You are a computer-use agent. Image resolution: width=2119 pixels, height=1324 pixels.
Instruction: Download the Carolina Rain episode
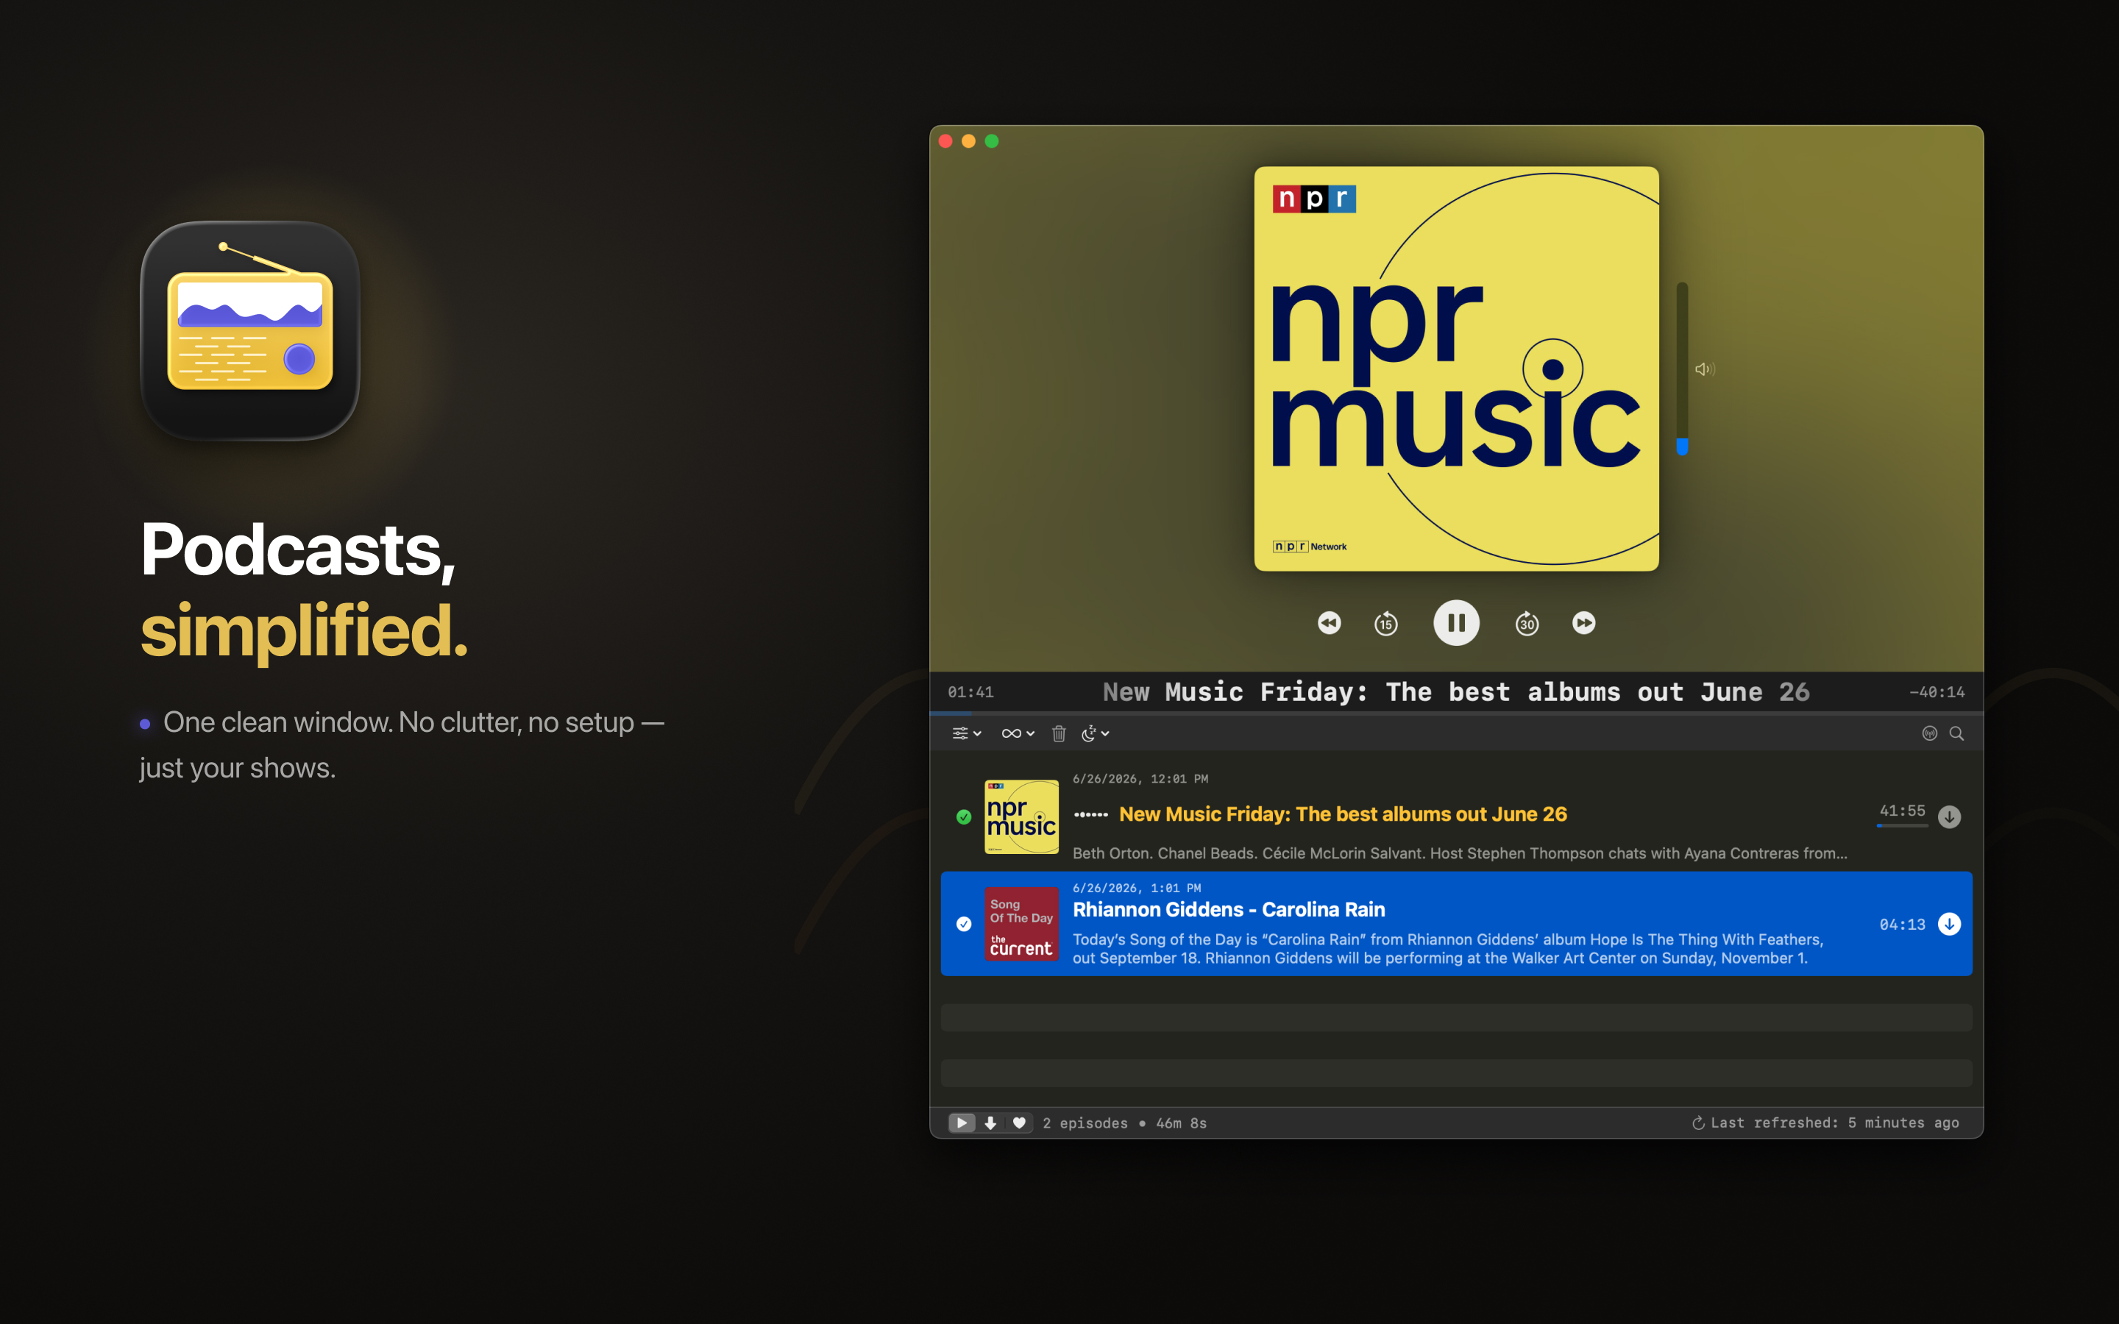pos(1949,924)
